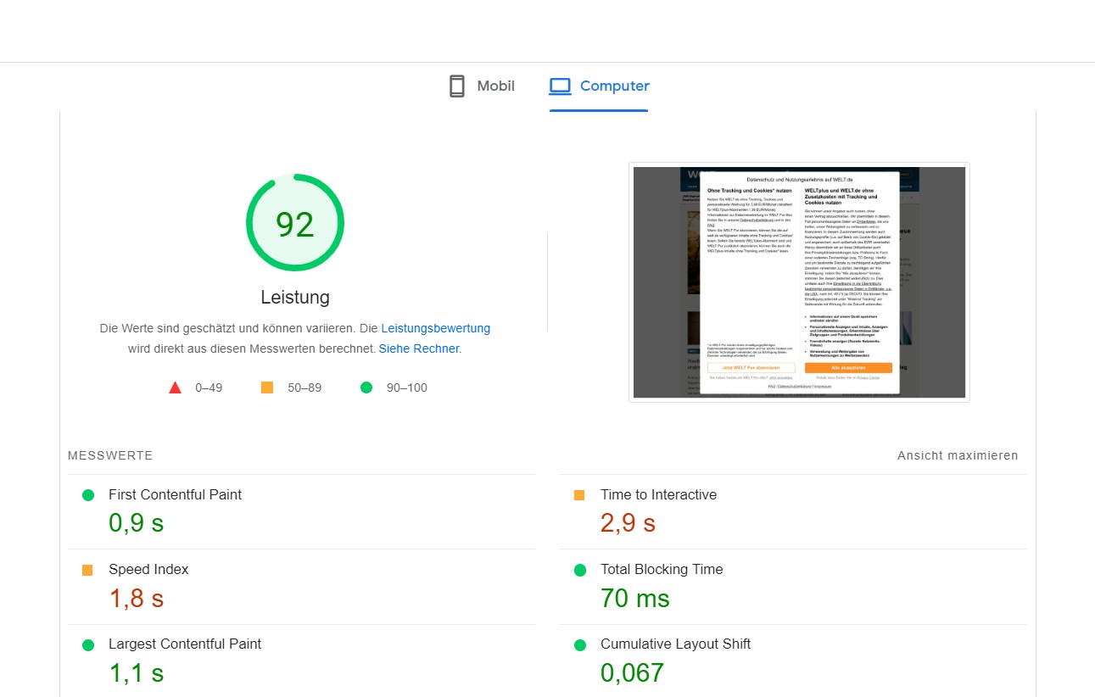The image size is (1095, 697).
Task: Click the MESSWERTE heading
Action: pos(110,455)
